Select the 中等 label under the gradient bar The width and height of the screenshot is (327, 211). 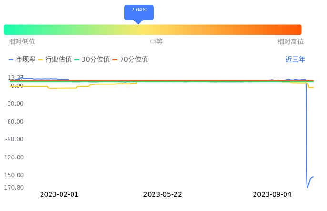click(x=156, y=42)
